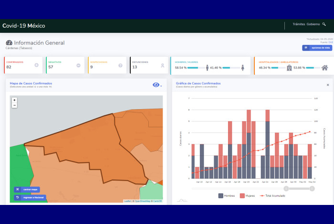
Task: Click the search magnifier icon in header
Action: tap(324, 24)
